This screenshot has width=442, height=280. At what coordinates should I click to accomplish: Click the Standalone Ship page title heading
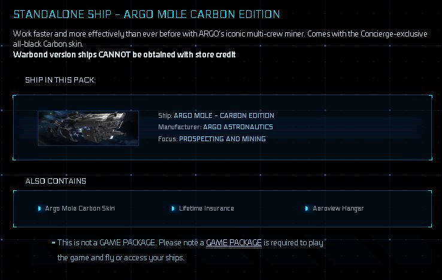(146, 14)
